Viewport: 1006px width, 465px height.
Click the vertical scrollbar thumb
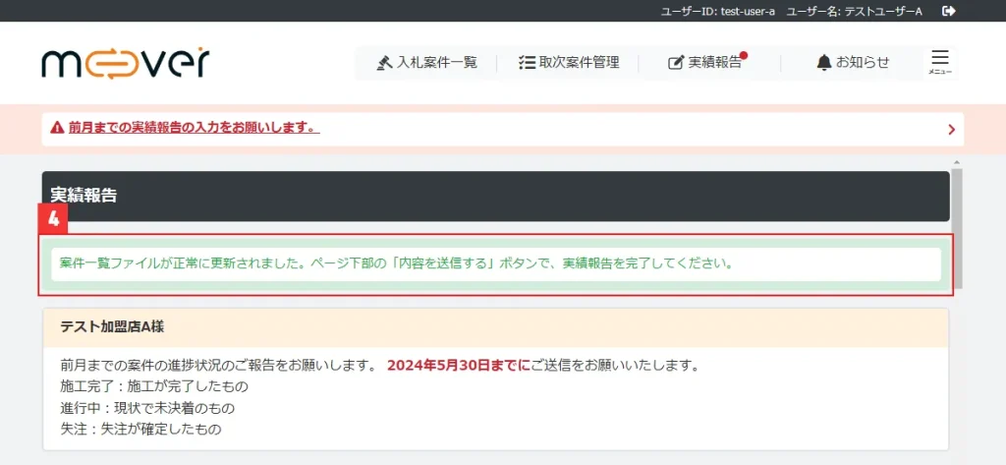pos(957,226)
